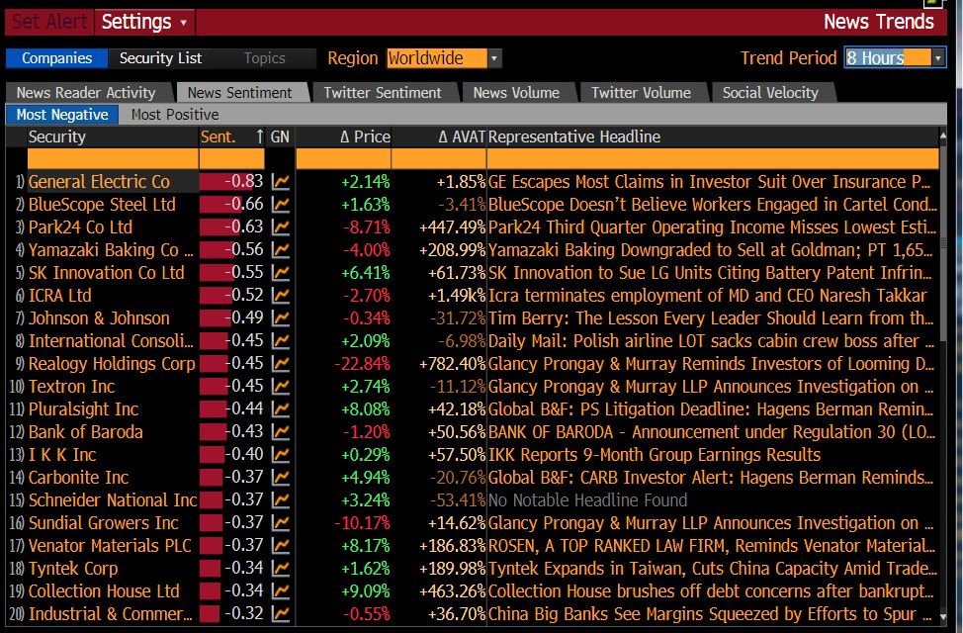Open Collection House brushes off debt headline
The image size is (963, 633).
[x=711, y=591]
